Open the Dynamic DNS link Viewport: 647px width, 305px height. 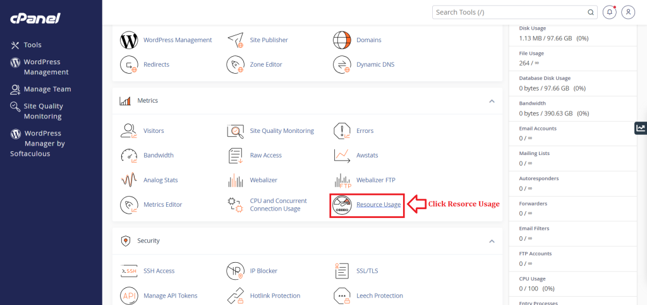point(375,65)
